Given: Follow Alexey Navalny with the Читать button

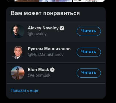Looking at the screenshot, I should point(89,31).
